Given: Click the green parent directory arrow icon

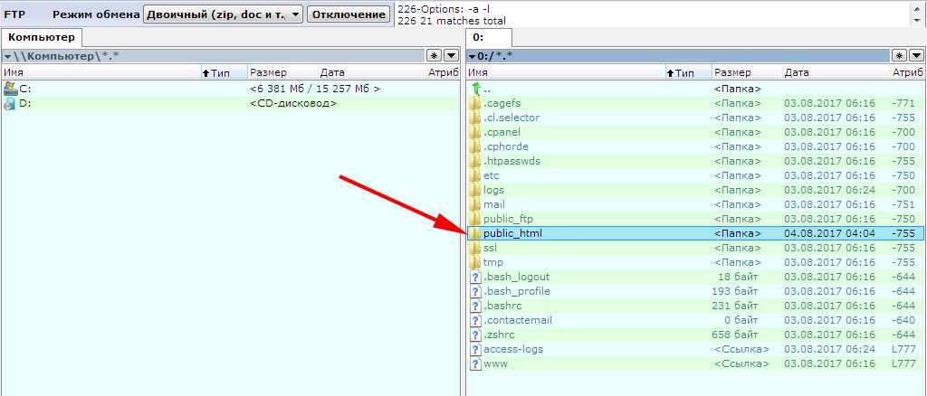Looking at the screenshot, I should (475, 89).
